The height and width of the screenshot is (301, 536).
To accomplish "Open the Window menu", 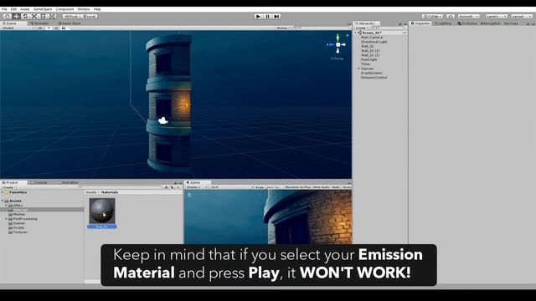I will [x=84, y=9].
